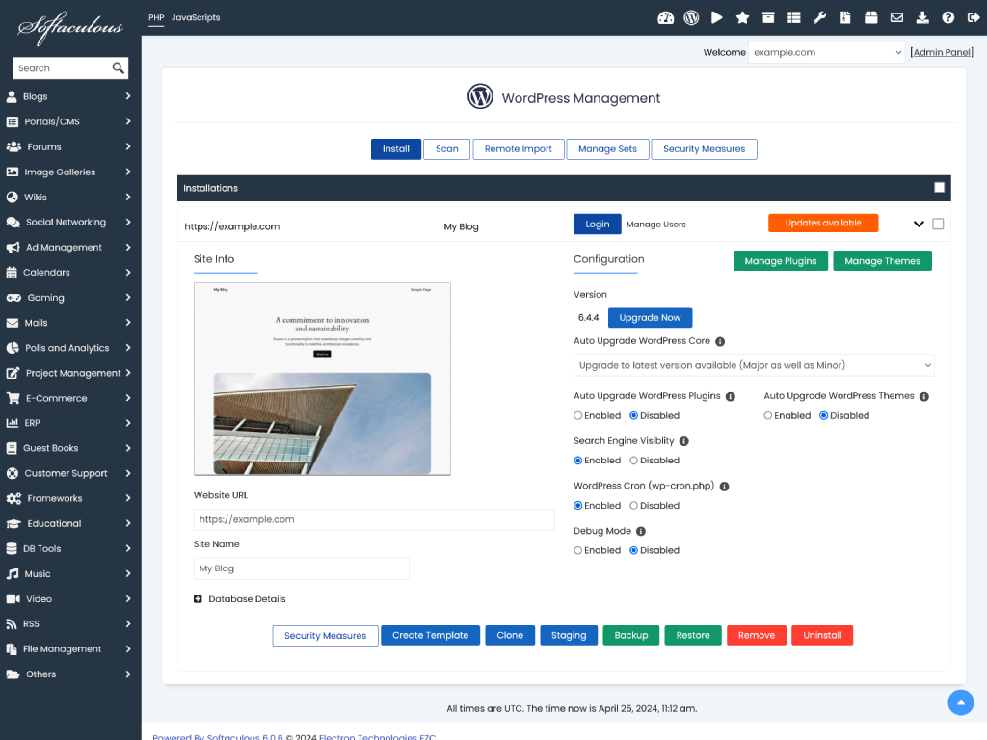Switch to the JavaScripts tab

(x=194, y=16)
